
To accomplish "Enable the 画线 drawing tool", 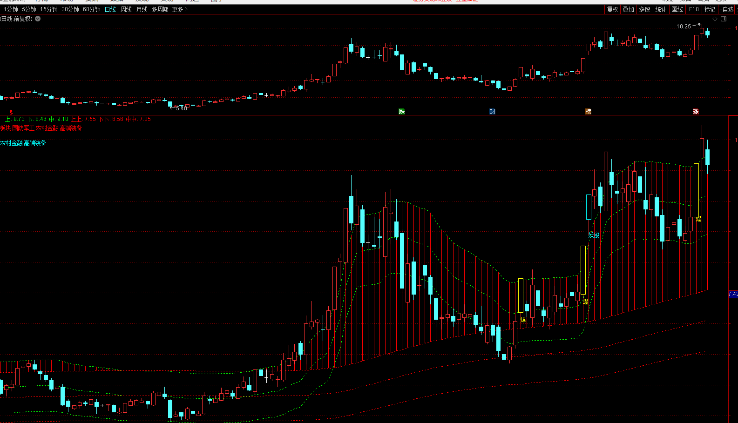I will pos(677,9).
